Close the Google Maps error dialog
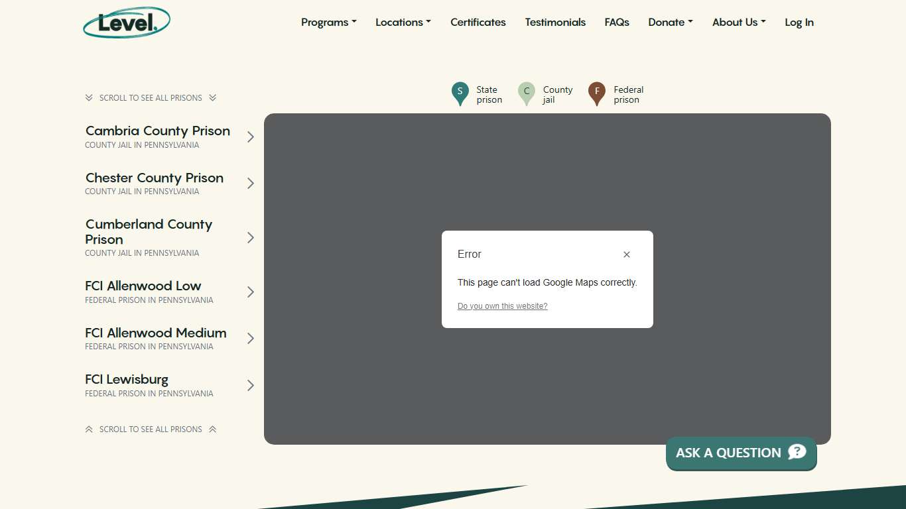This screenshot has width=906, height=509. [627, 254]
